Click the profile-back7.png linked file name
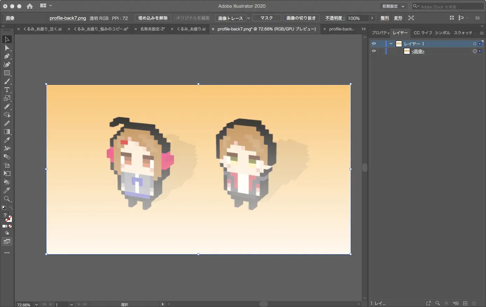The height and width of the screenshot is (307, 486). [x=68, y=18]
